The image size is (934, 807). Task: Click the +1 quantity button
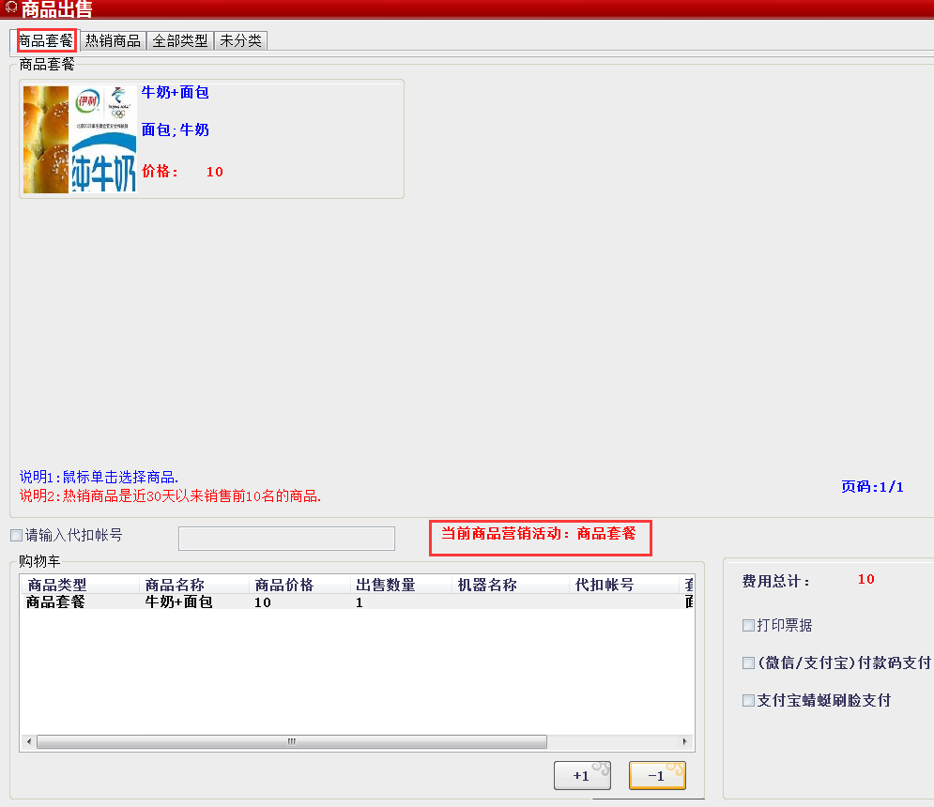[582, 775]
